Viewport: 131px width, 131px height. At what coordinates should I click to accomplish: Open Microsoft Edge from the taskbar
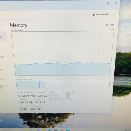click(x=50, y=130)
